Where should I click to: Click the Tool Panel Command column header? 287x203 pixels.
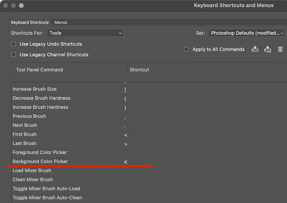pyautogui.click(x=39, y=70)
